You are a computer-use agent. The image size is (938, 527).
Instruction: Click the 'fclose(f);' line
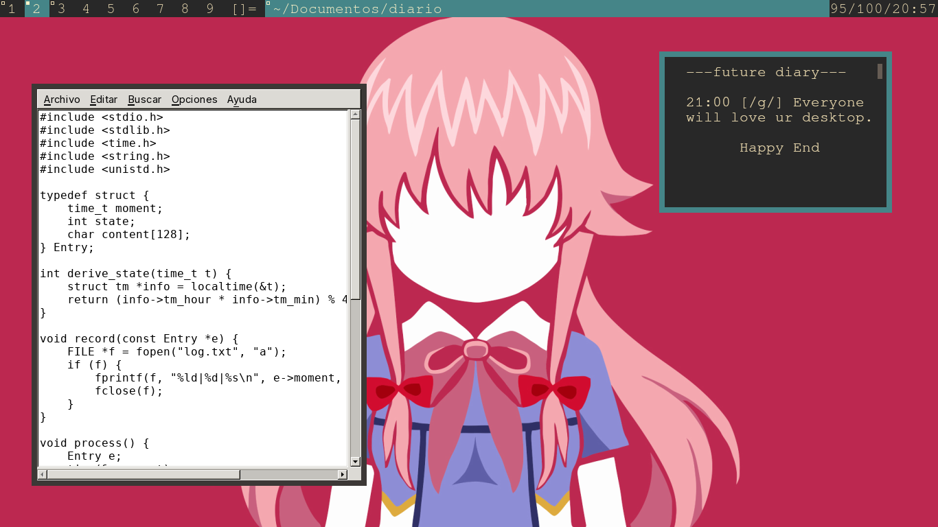129,391
